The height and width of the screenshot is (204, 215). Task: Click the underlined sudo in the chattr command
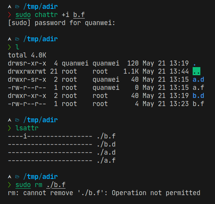tap(23, 15)
